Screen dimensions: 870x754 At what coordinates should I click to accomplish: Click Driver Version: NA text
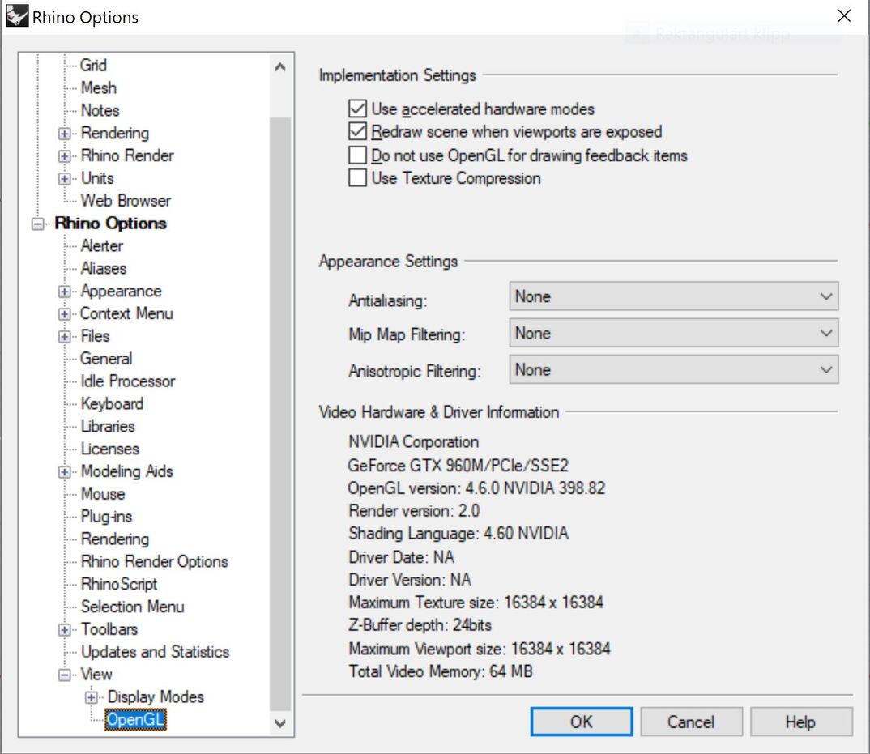click(409, 579)
